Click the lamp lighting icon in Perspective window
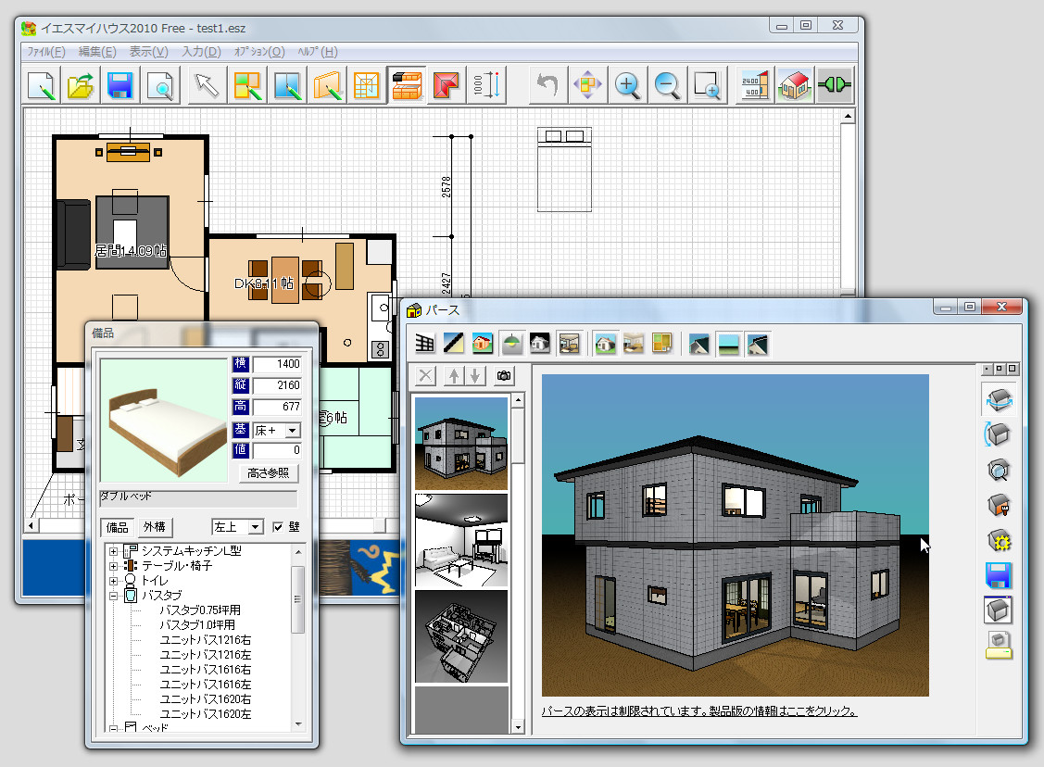1044x767 pixels. click(x=511, y=344)
